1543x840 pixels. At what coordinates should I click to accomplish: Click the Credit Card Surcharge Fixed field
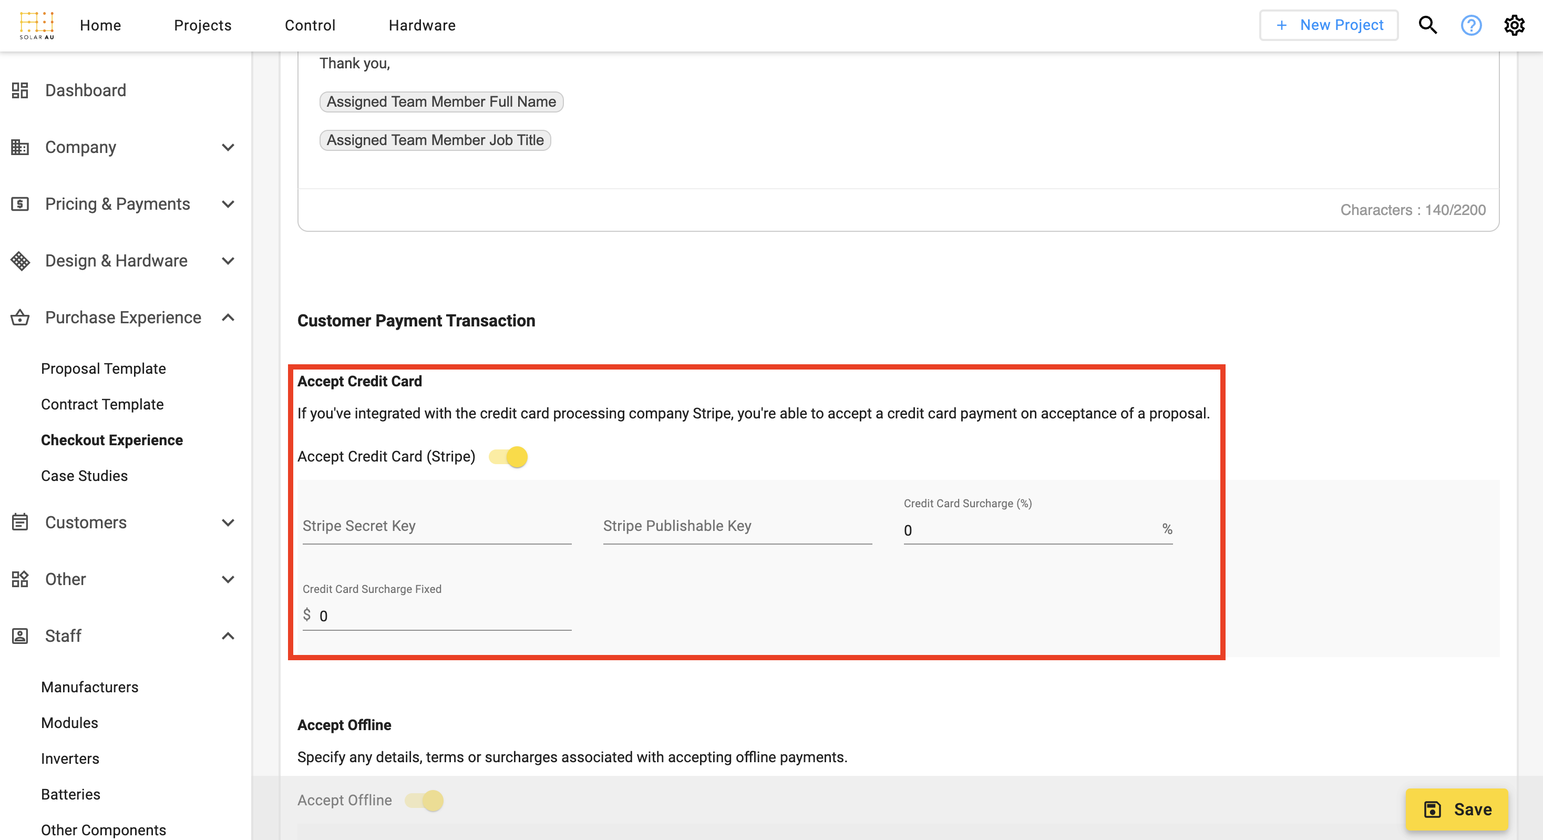(x=437, y=616)
